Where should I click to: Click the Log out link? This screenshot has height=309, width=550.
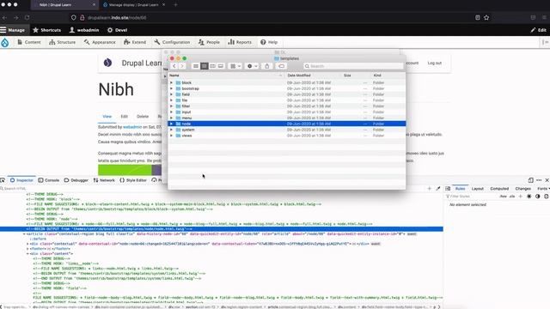(434, 63)
